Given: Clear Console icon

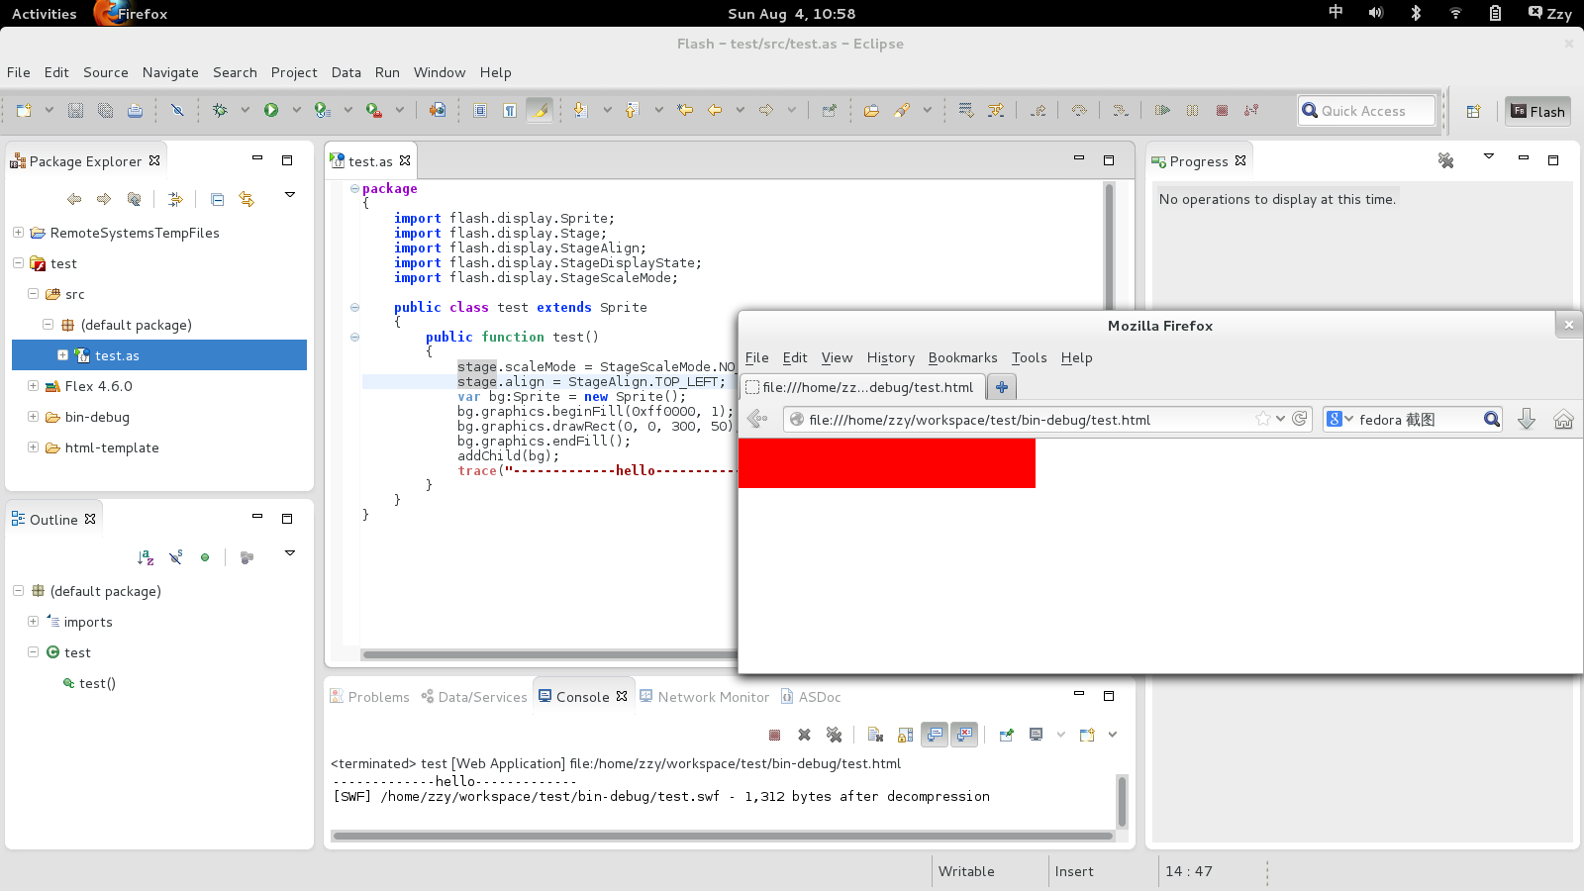Looking at the screenshot, I should tap(875, 735).
